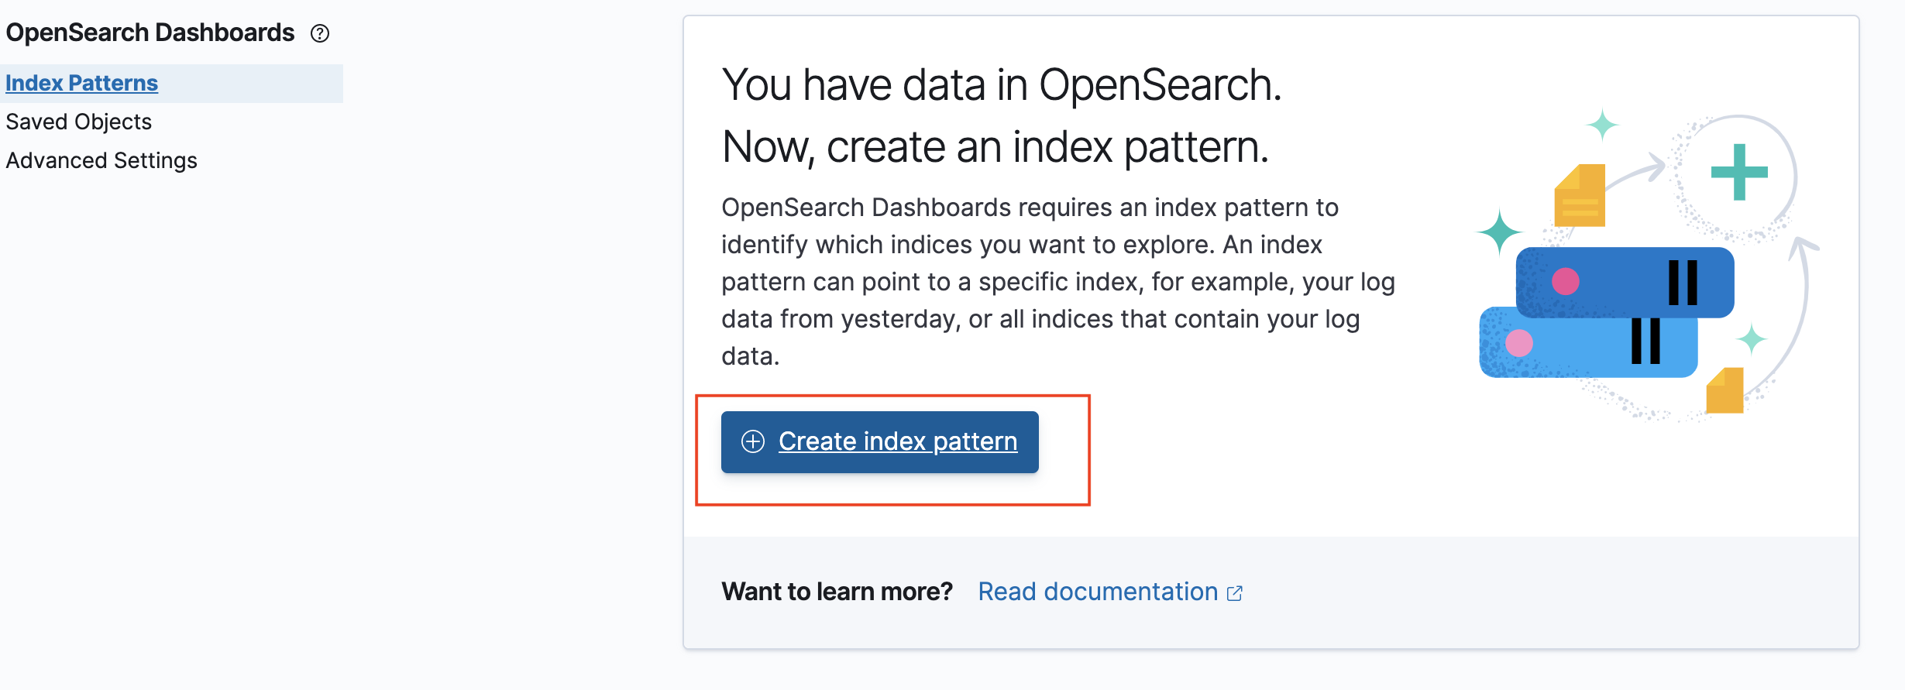Click the help icon beside OpenSearch Dashboards
This screenshot has height=690, width=1905.
point(320,33)
